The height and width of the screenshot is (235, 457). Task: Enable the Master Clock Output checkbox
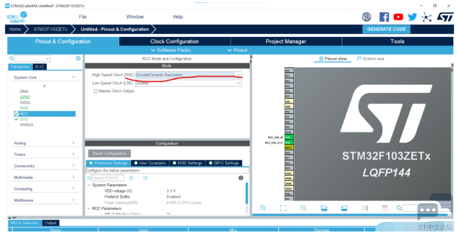[x=95, y=91]
